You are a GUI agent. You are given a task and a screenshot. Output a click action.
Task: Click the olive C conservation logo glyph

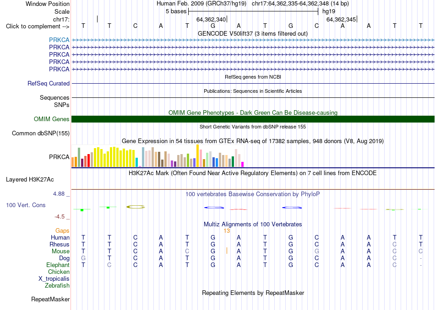pyautogui.click(x=136, y=207)
